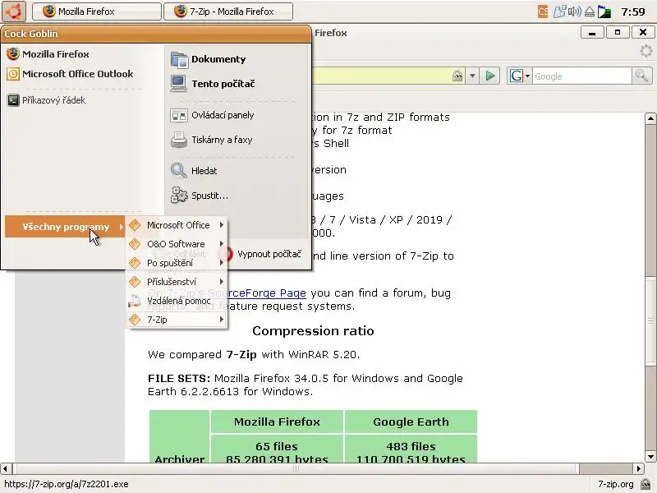
Task: Expand Všechny programy menu
Action: pyautogui.click(x=65, y=227)
